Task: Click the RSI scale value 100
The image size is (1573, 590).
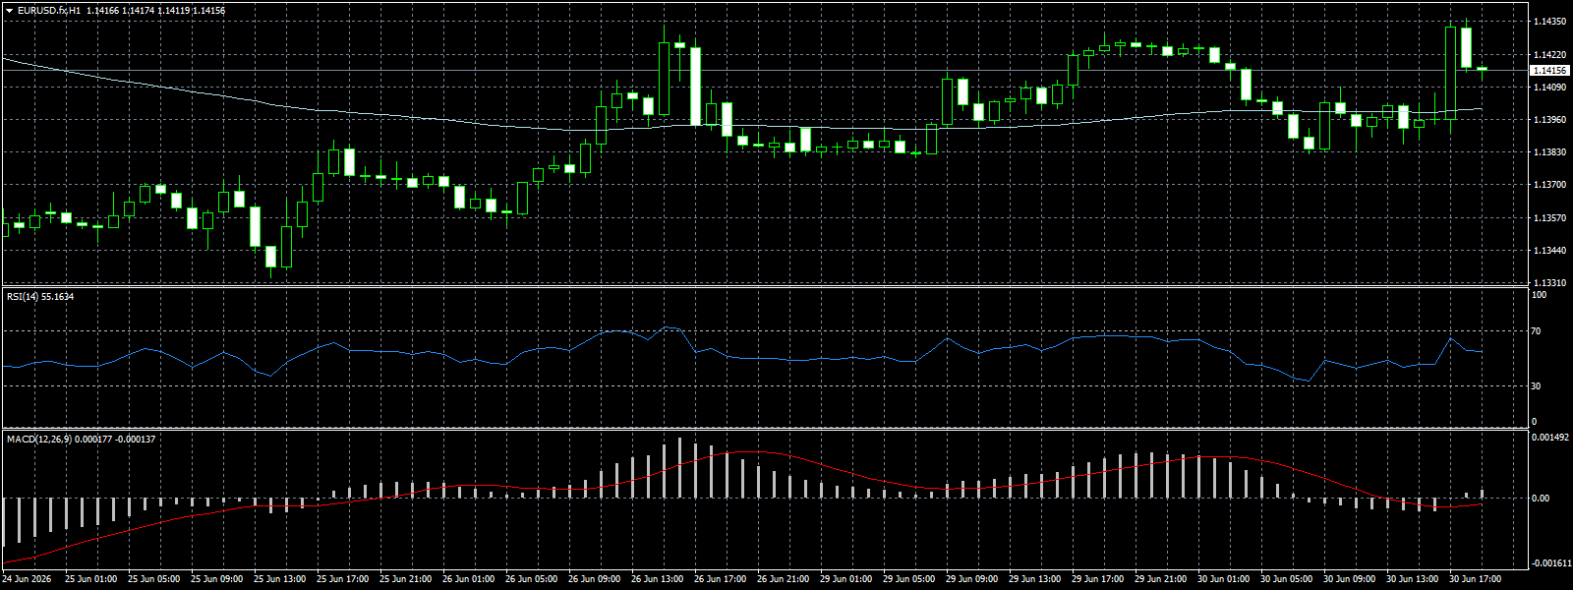Action: click(x=1540, y=295)
